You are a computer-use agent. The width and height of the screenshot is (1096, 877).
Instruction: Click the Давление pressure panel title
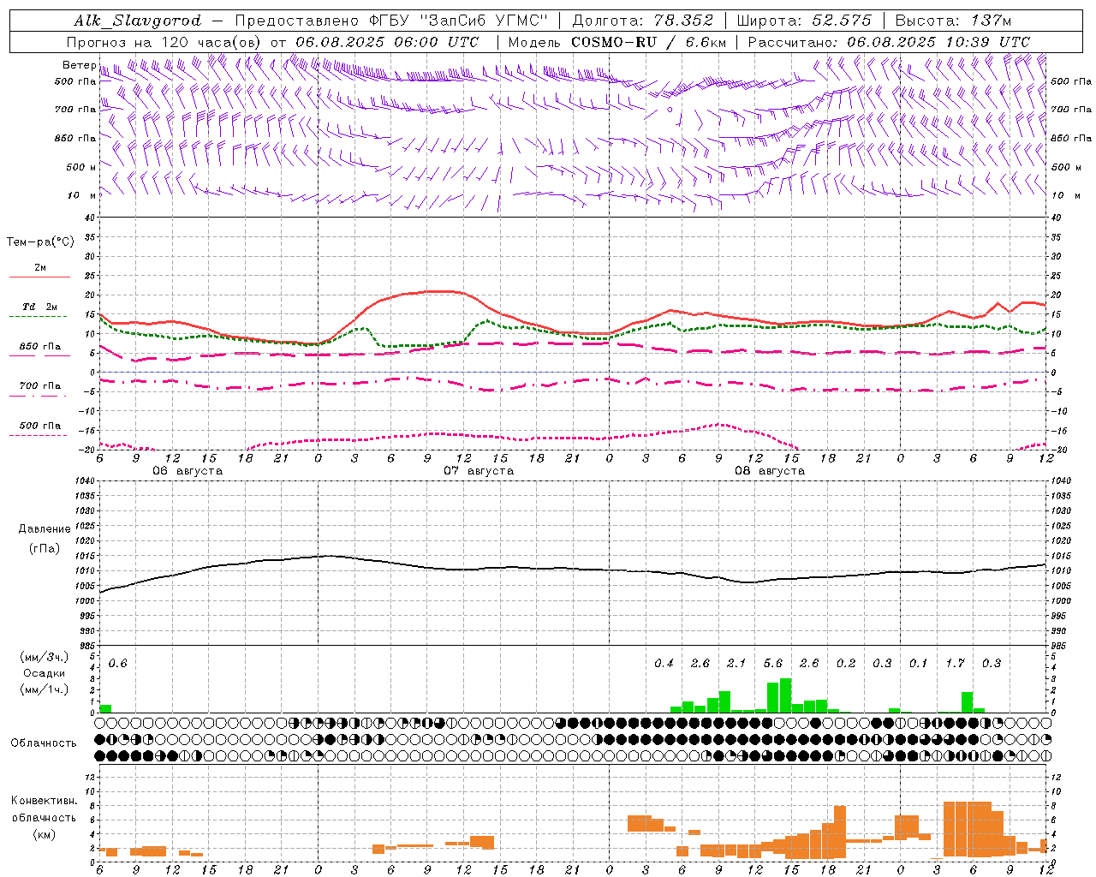45,529
